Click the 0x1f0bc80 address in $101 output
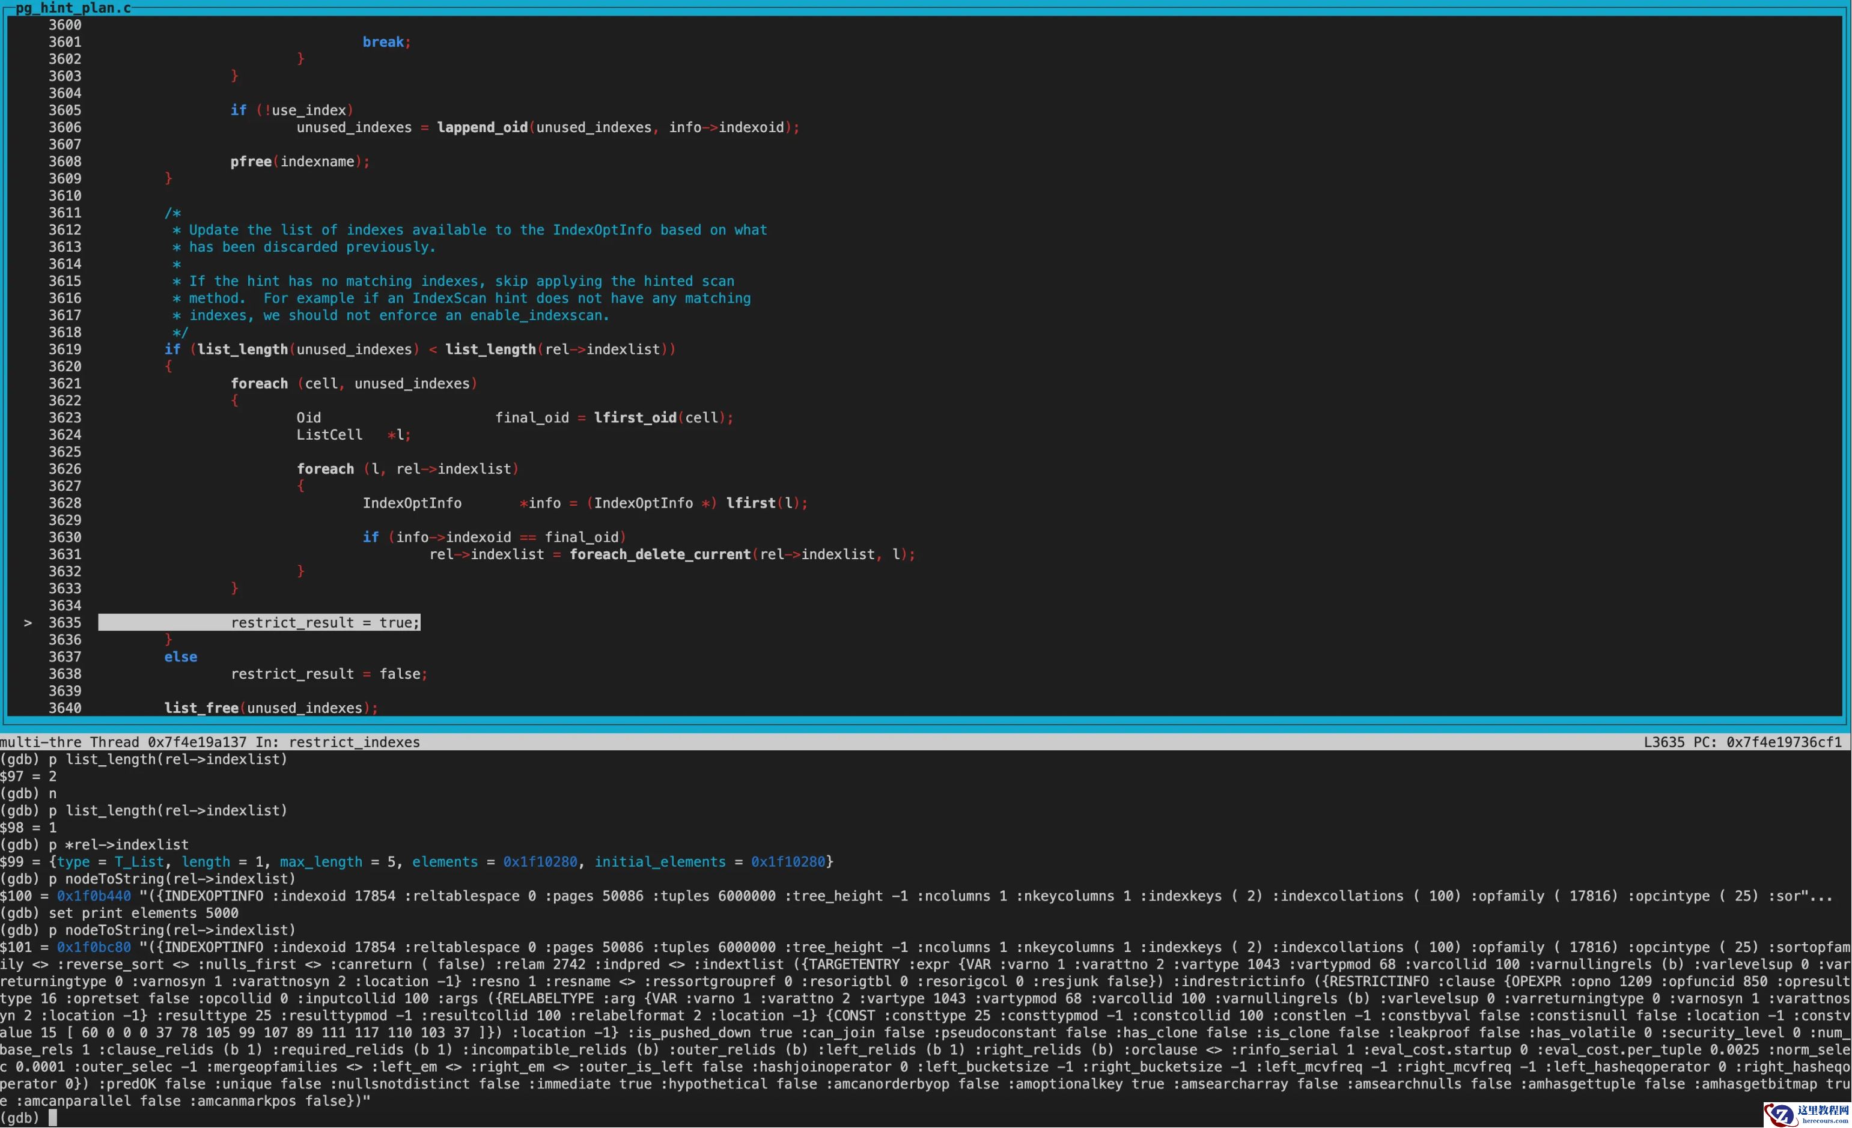The image size is (1852, 1128). (93, 947)
